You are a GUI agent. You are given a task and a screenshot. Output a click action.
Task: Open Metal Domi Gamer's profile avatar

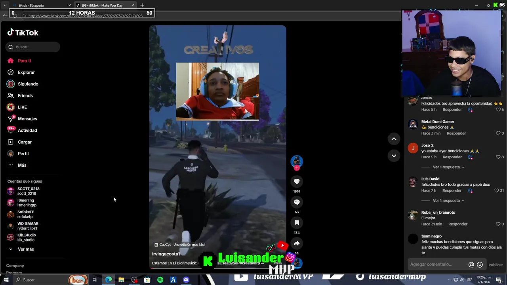pos(413,124)
